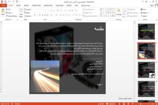This screenshot has height=105, width=158.
Task: Switch to the INSERT tab
Action: (x=18, y=6)
